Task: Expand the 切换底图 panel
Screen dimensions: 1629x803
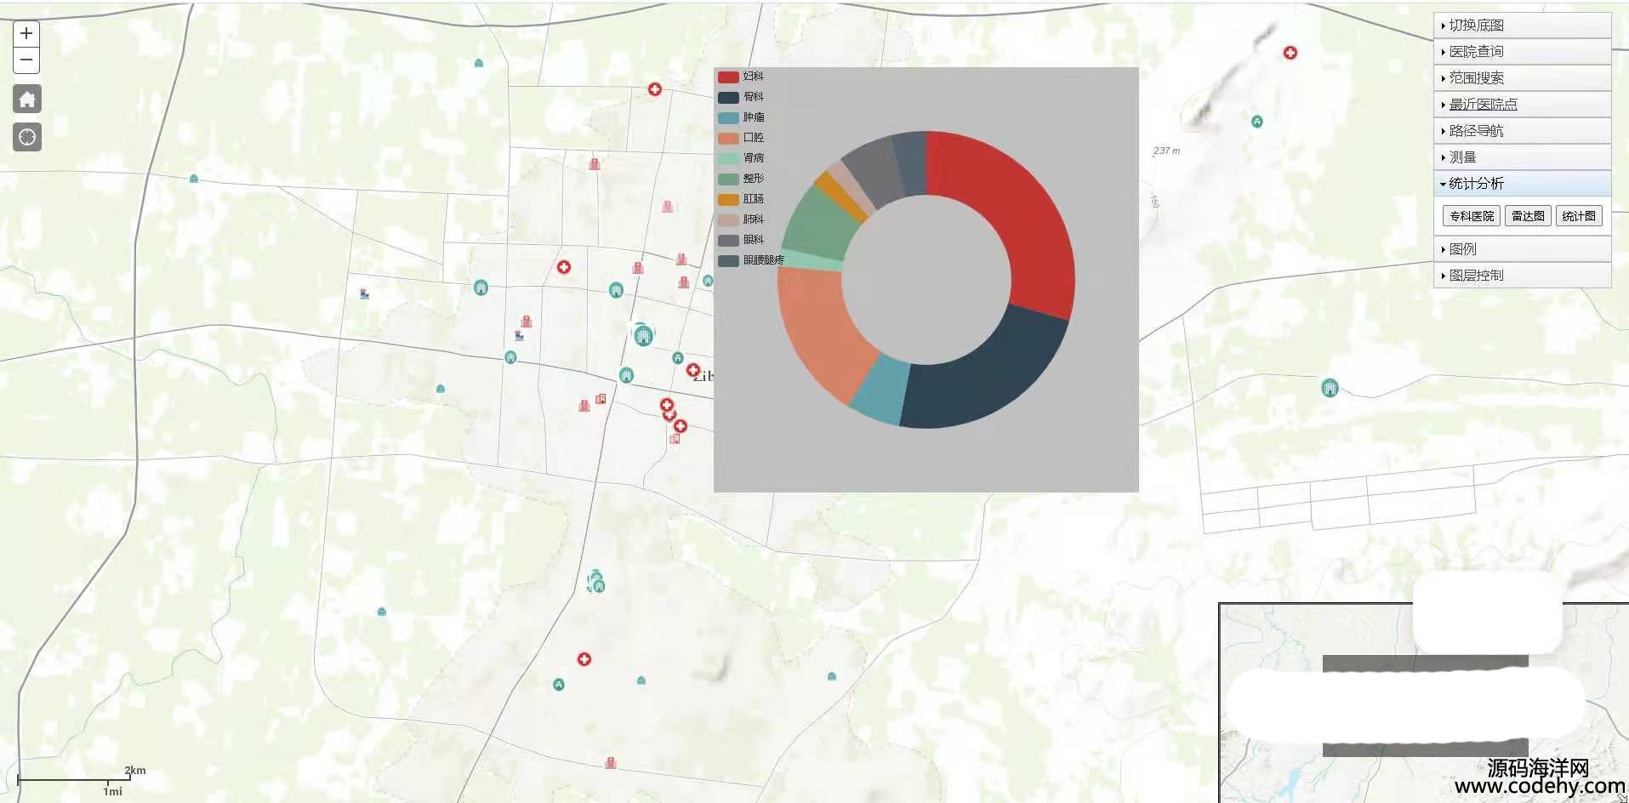Action: point(1476,26)
